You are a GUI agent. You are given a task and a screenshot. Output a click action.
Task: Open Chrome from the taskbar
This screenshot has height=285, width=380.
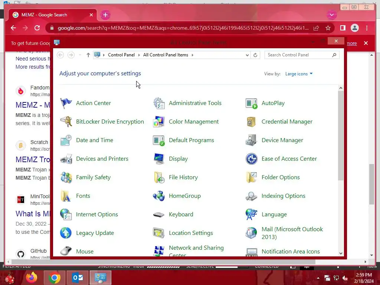pyautogui.click(x=55, y=278)
